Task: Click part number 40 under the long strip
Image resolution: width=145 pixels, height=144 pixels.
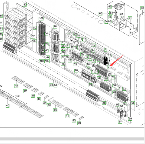Action: coord(8,106)
